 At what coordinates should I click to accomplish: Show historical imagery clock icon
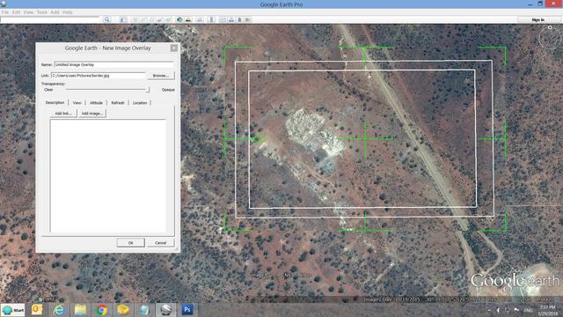tap(179, 19)
